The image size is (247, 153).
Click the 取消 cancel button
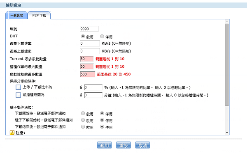tap(142, 145)
